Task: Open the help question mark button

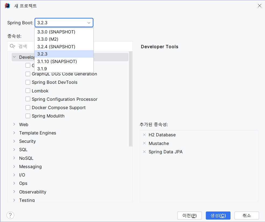Action: [10, 215]
